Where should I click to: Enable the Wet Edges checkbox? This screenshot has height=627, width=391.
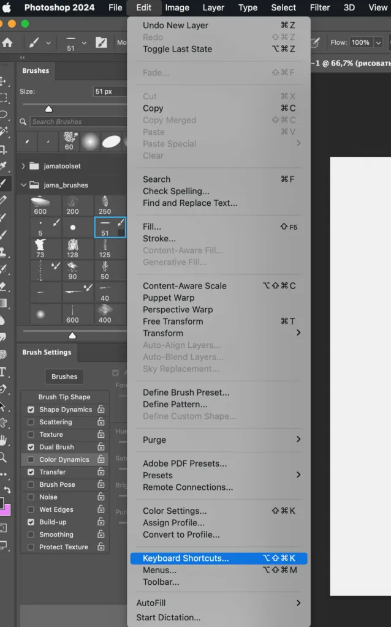[31, 509]
